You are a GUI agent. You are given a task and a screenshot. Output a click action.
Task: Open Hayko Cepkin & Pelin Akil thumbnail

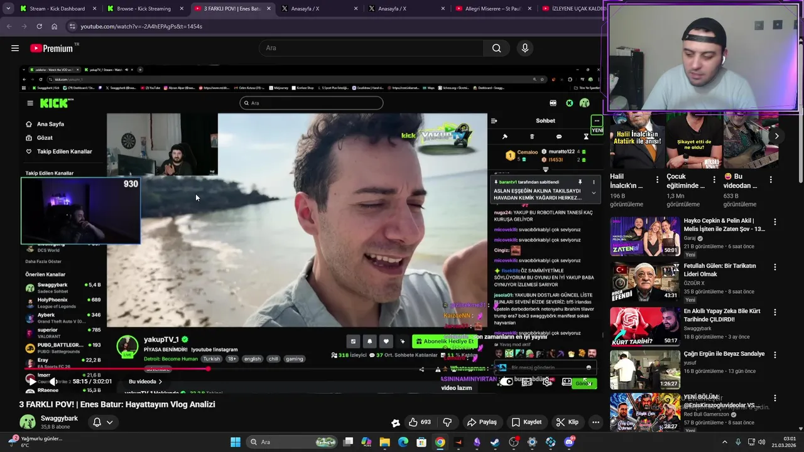645,236
